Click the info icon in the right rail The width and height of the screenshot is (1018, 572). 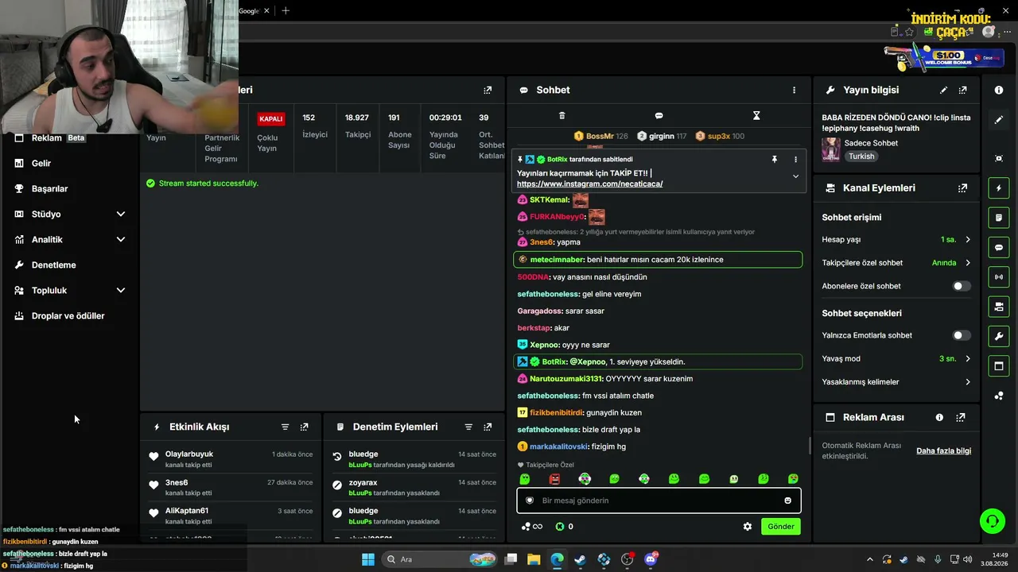click(x=999, y=91)
